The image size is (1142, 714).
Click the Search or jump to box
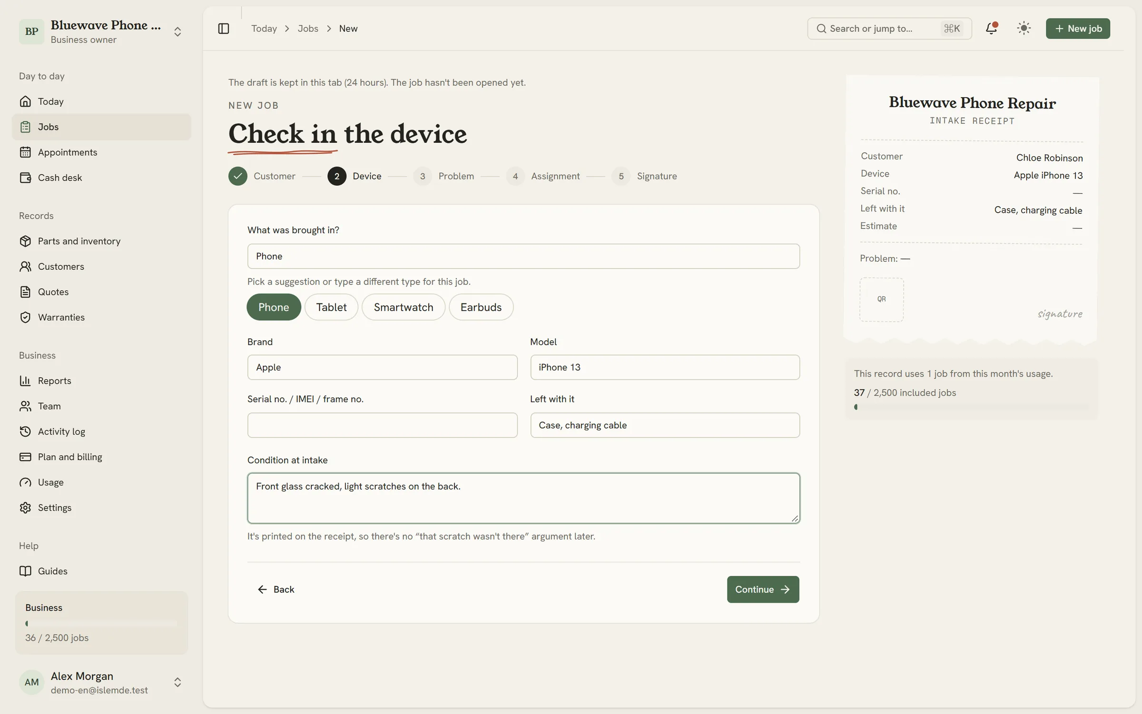point(889,29)
